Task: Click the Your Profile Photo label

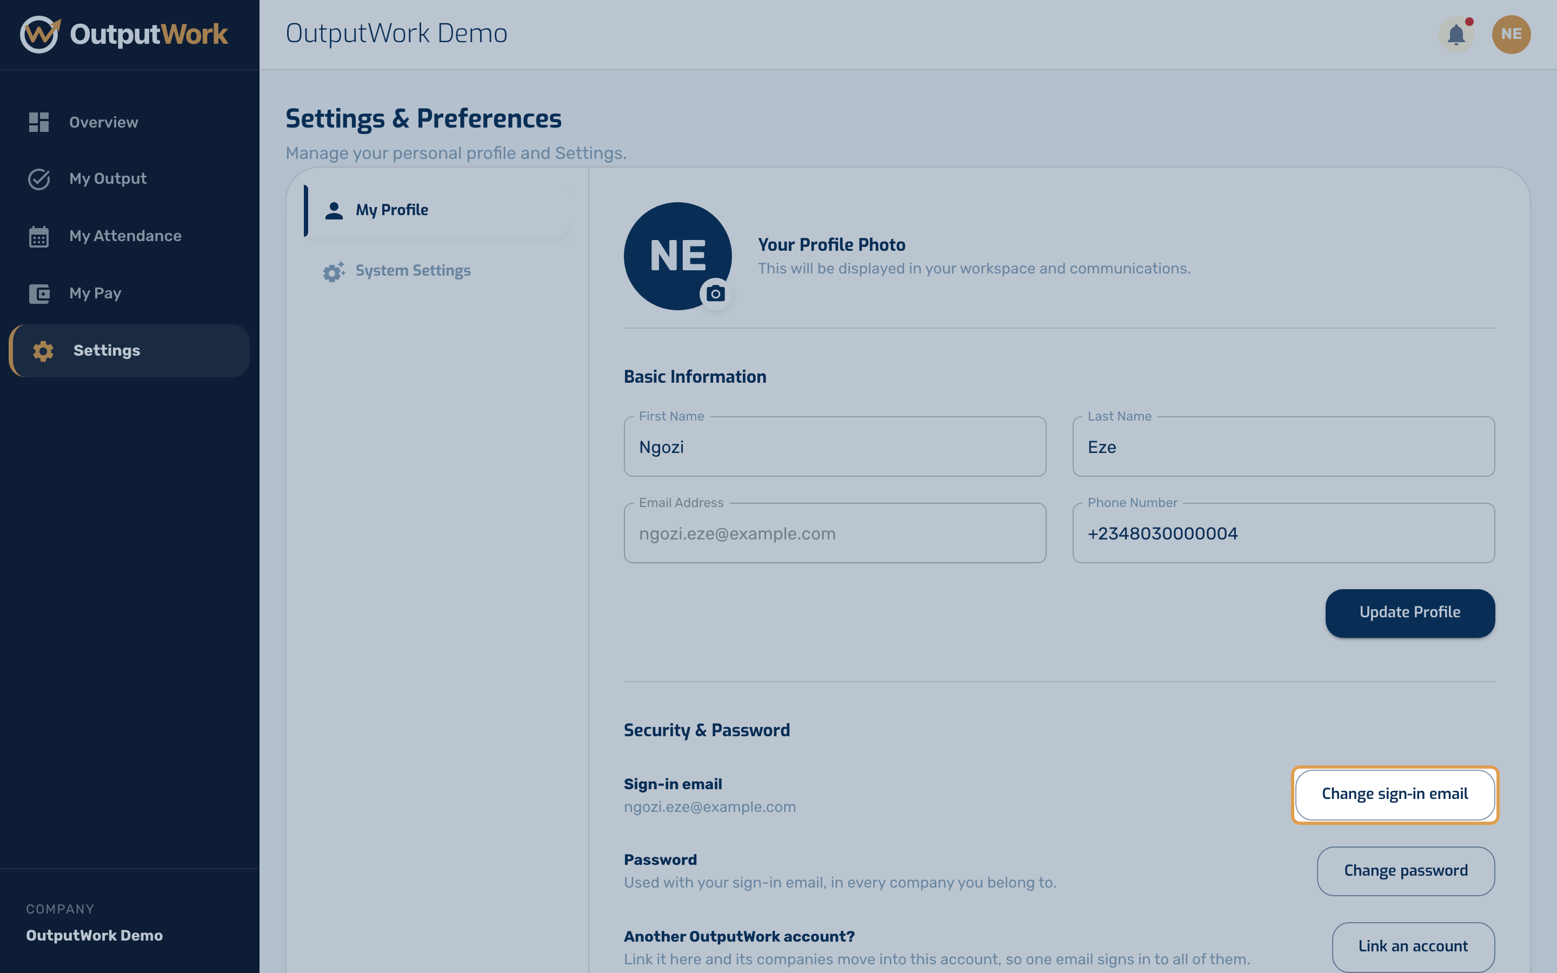Action: (831, 245)
